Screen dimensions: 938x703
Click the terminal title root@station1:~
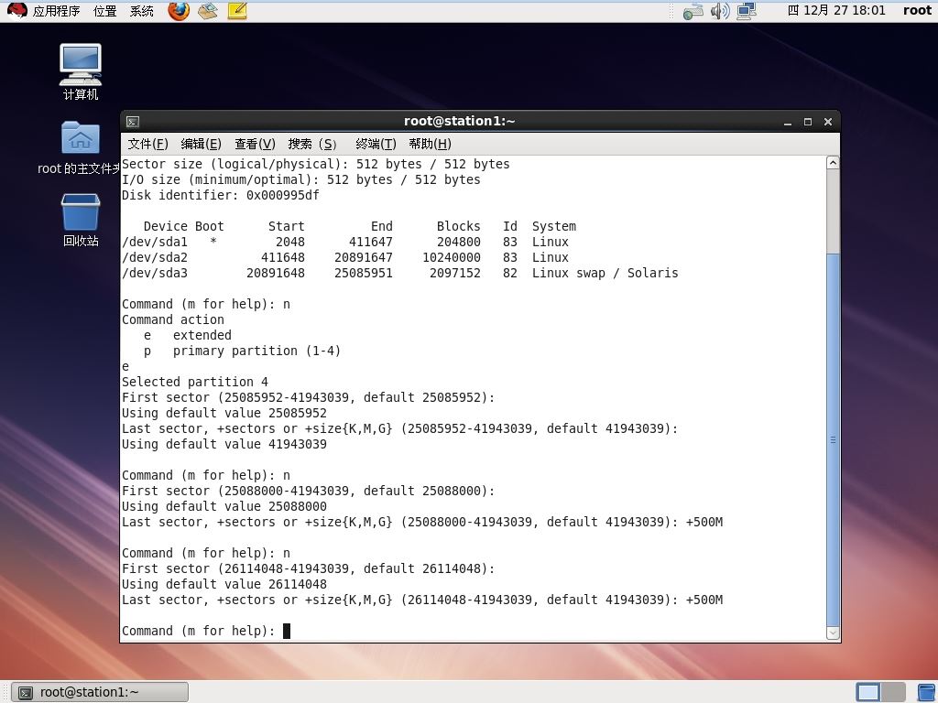point(460,122)
